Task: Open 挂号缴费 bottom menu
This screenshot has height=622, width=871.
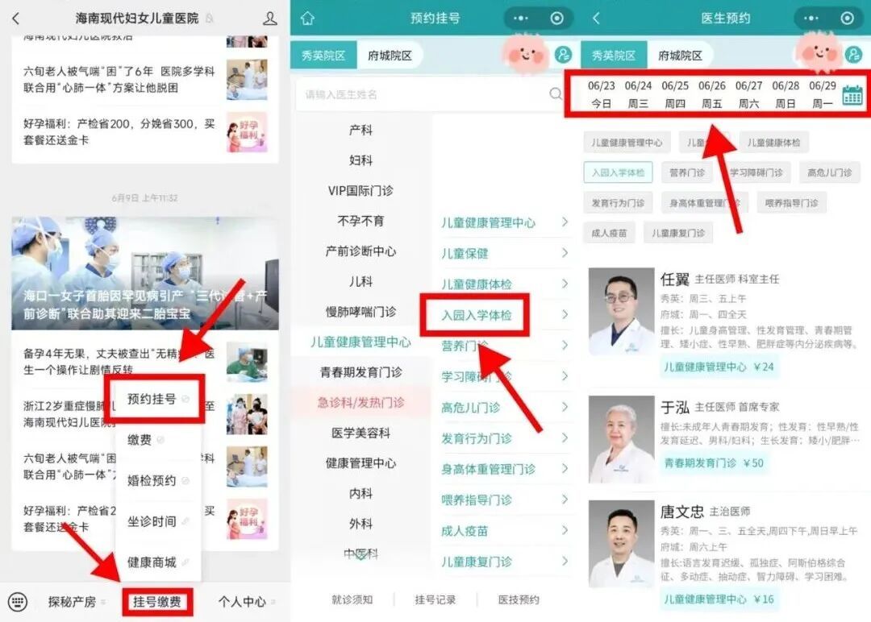Action: 157,602
